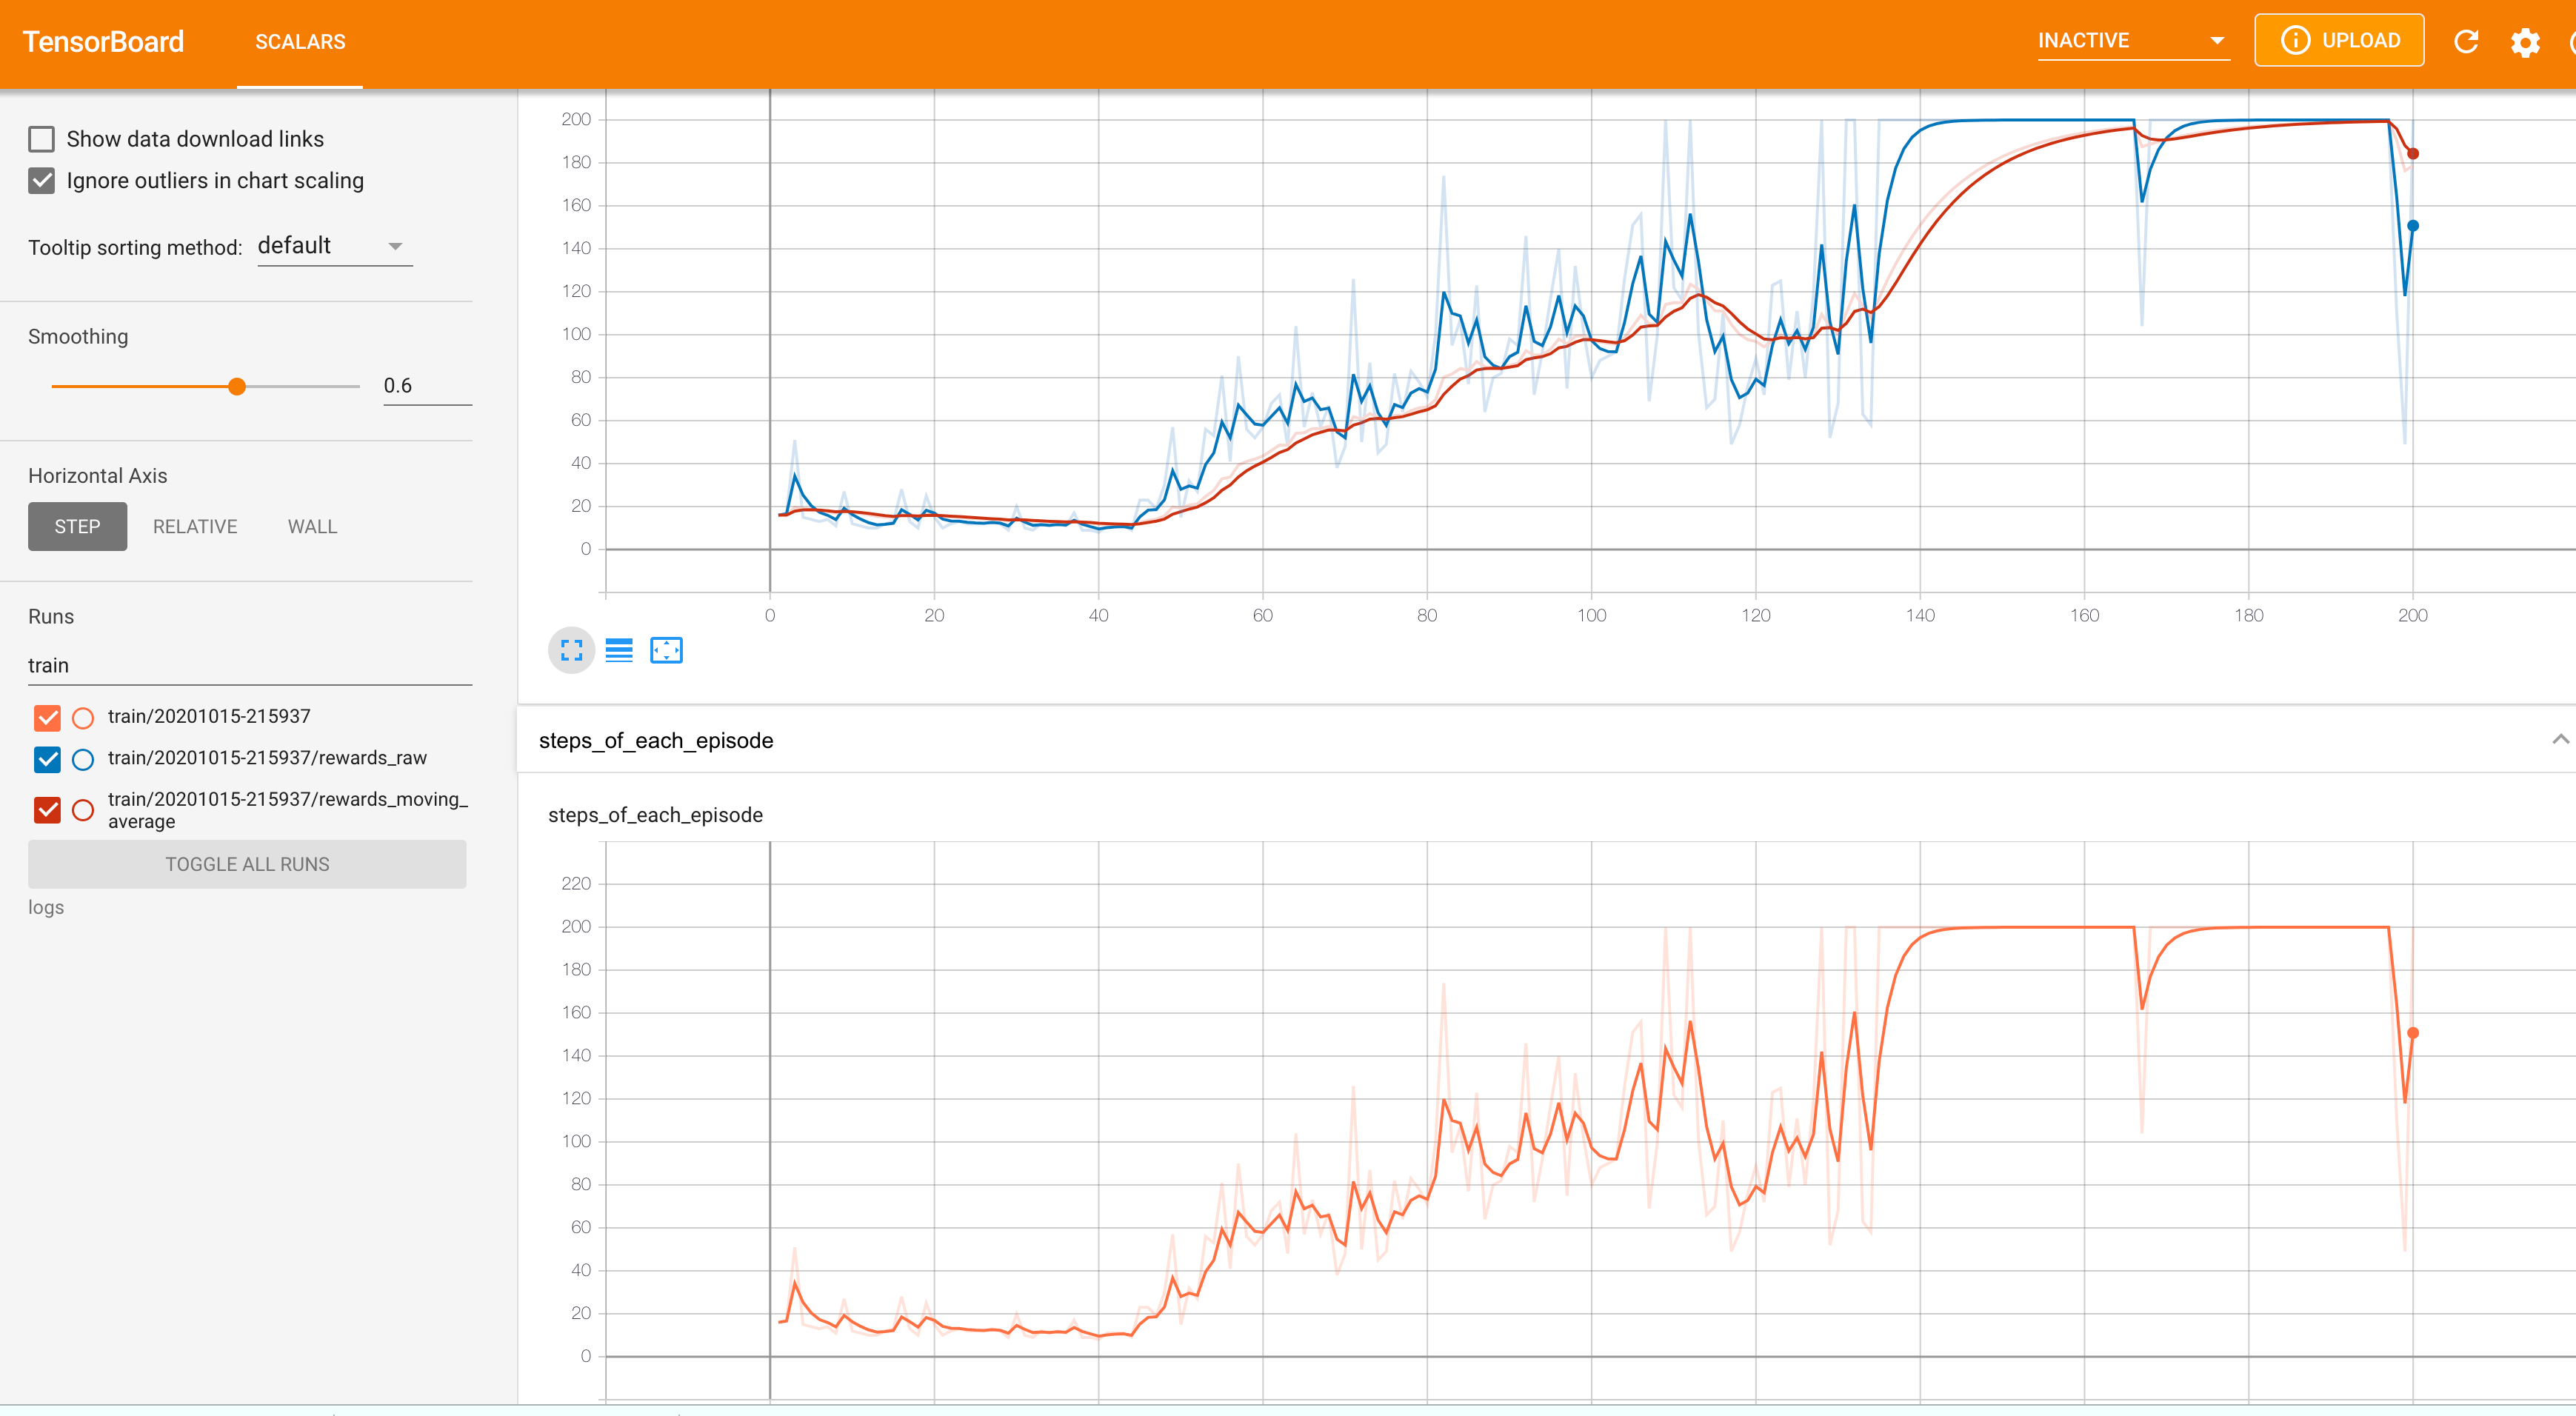Select only the rewards_moving_average run circle
Image resolution: width=2576 pixels, height=1416 pixels.
pos(83,810)
